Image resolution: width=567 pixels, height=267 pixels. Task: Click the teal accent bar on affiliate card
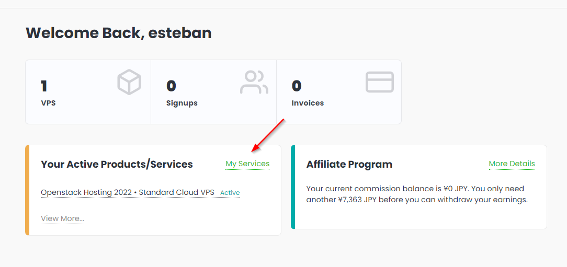point(293,187)
